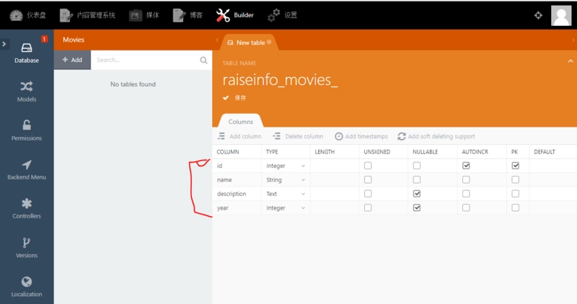Uncheck Nullable for year row
The width and height of the screenshot is (577, 304).
coord(417,207)
